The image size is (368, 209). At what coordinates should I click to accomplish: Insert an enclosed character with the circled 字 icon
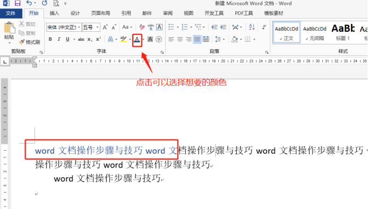click(159, 39)
